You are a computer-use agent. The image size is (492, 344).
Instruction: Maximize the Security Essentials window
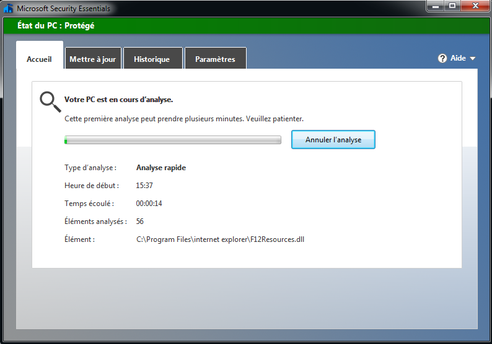(x=452, y=6)
